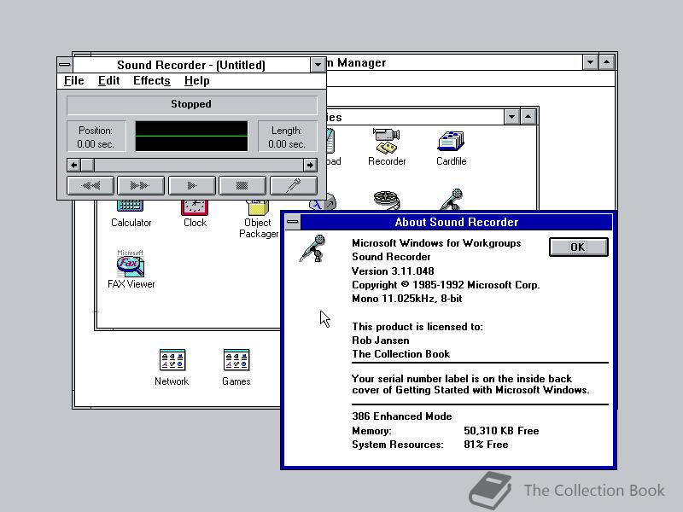683x512 pixels.
Task: Open Sound Recorder's control menu box
Action: [x=64, y=63]
